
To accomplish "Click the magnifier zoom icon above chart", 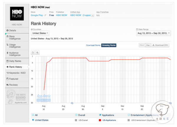I will (37, 53).
